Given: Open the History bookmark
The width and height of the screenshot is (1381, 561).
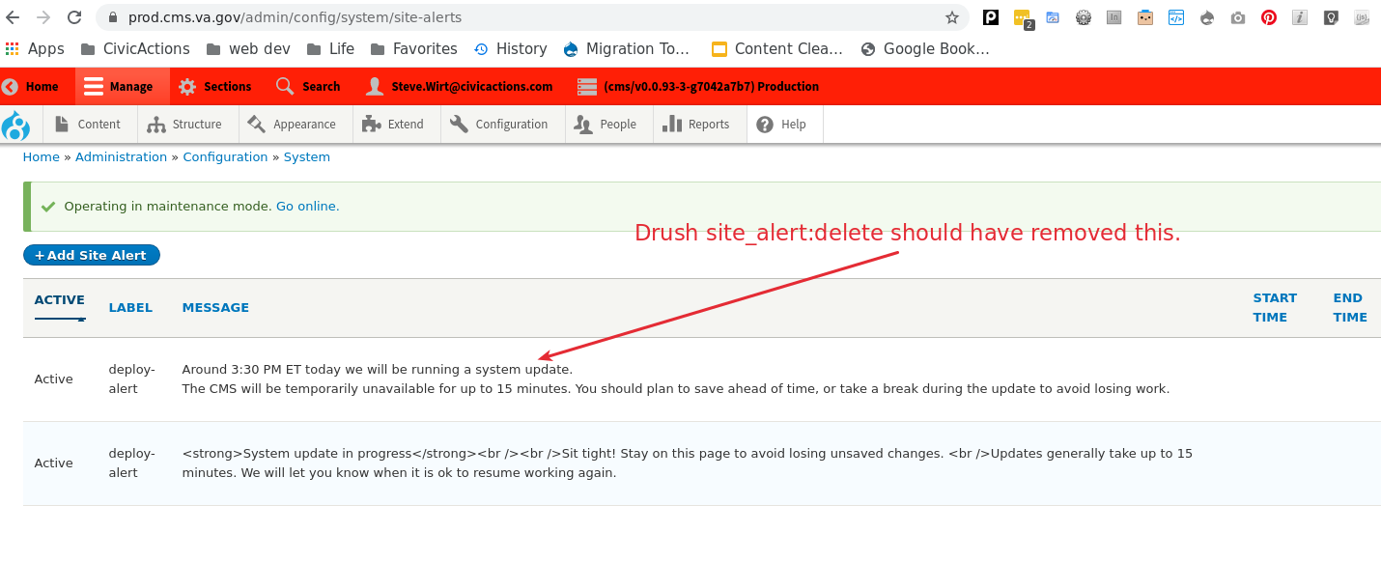Looking at the screenshot, I should 510,48.
